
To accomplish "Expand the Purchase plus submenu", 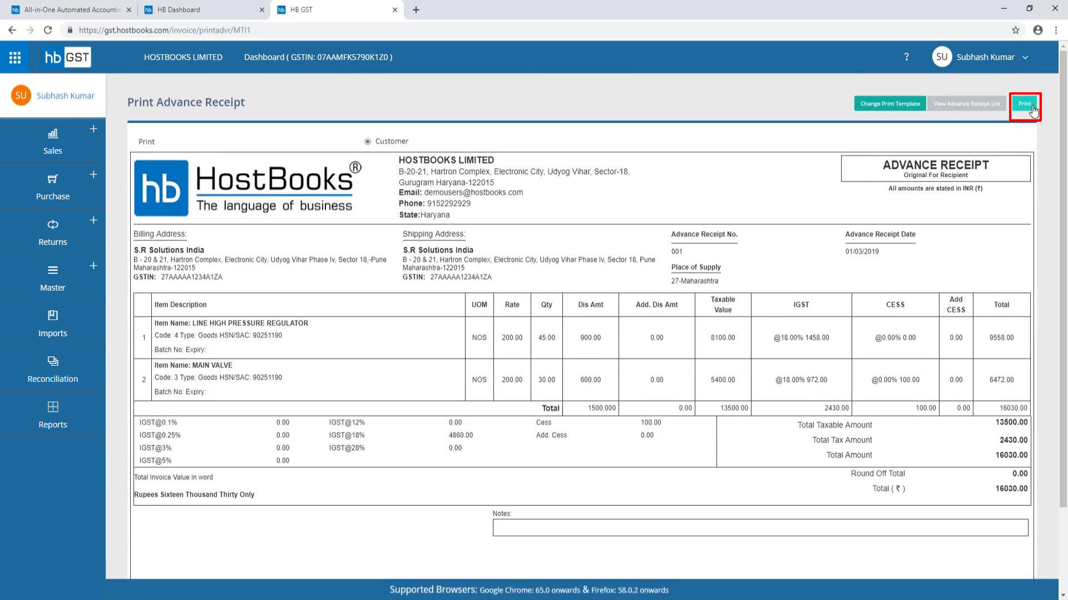I will (93, 174).
